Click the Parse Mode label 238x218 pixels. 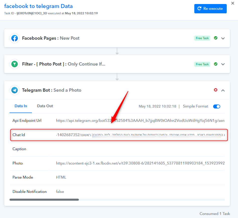[23, 177]
